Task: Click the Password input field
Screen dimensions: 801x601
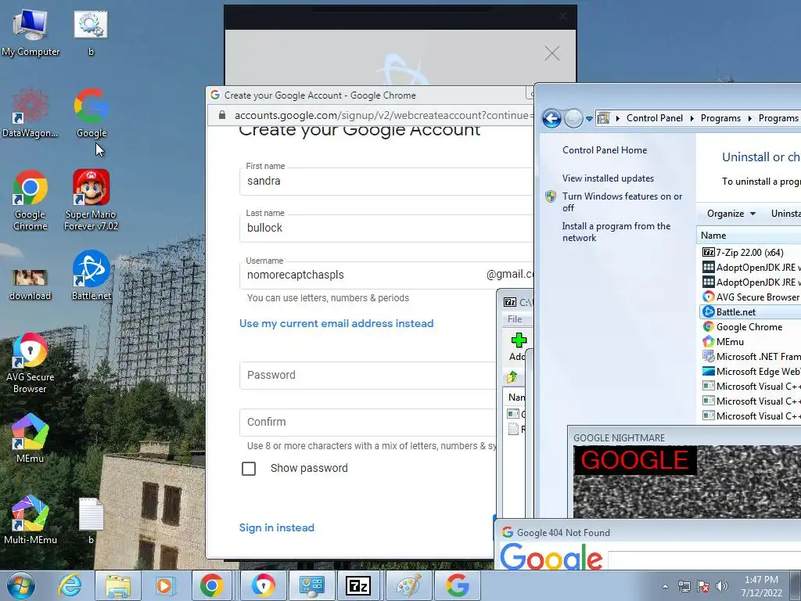Action: click(368, 375)
